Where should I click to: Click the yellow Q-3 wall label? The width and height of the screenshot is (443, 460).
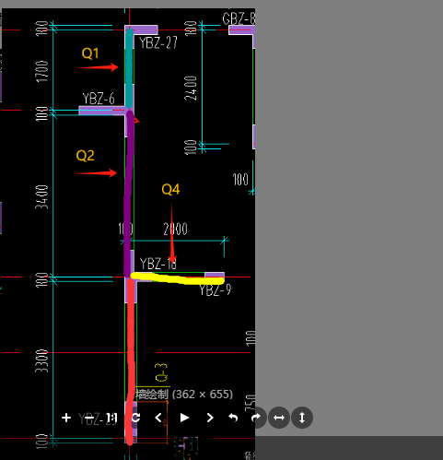point(161,372)
